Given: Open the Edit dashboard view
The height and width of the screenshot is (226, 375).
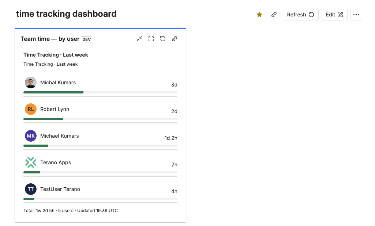Looking at the screenshot, I should (x=334, y=15).
